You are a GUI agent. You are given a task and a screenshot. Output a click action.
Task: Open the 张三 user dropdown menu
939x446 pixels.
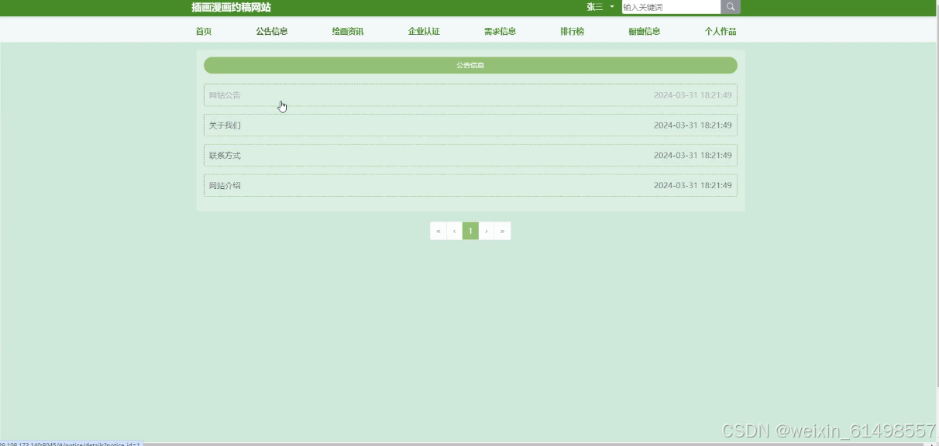600,7
